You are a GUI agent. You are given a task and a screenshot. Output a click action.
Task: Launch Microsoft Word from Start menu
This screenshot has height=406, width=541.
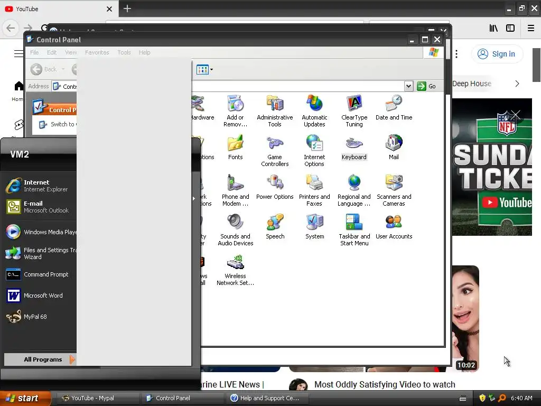click(x=40, y=296)
